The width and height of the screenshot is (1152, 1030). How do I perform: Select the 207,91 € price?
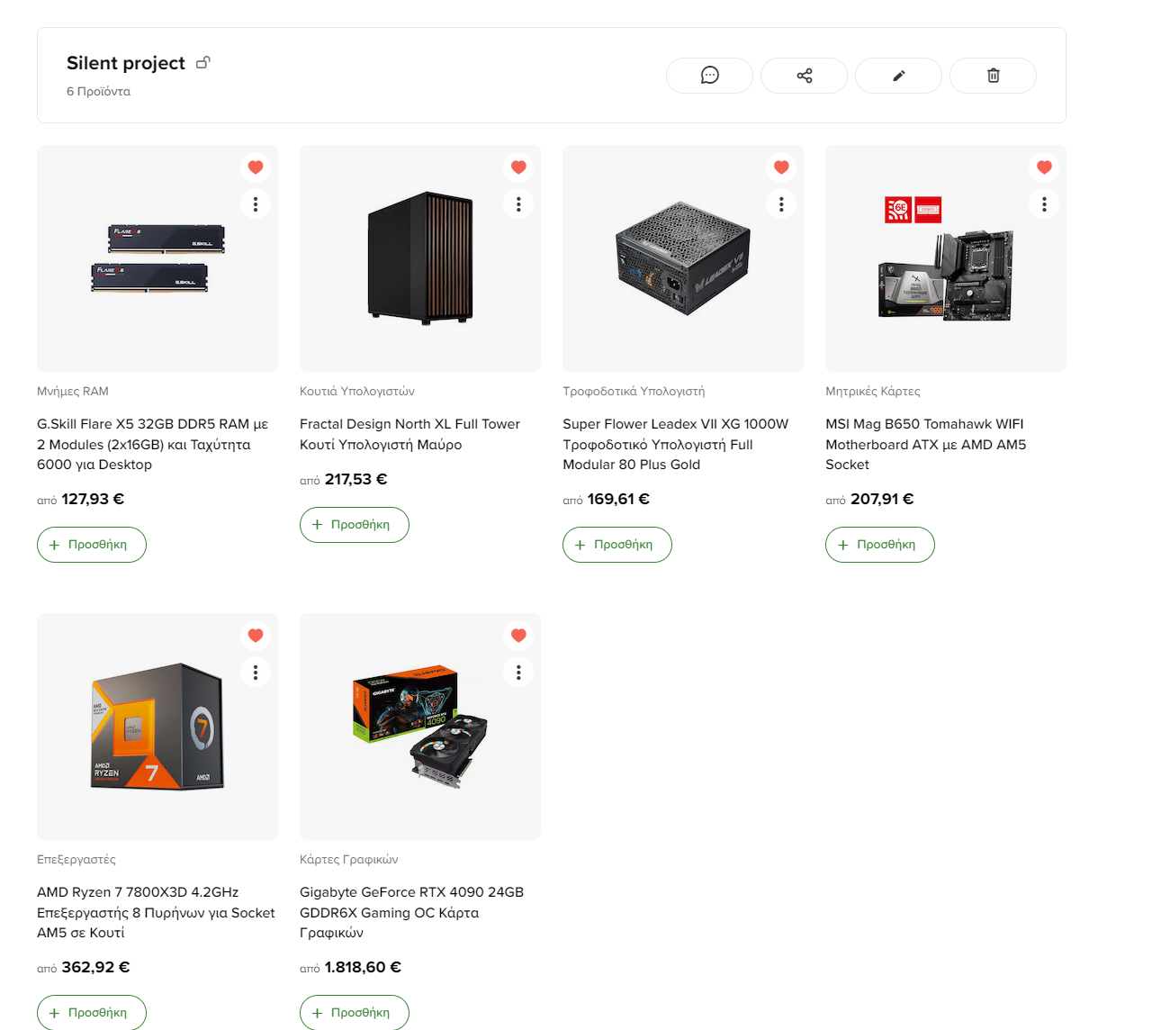pos(882,499)
